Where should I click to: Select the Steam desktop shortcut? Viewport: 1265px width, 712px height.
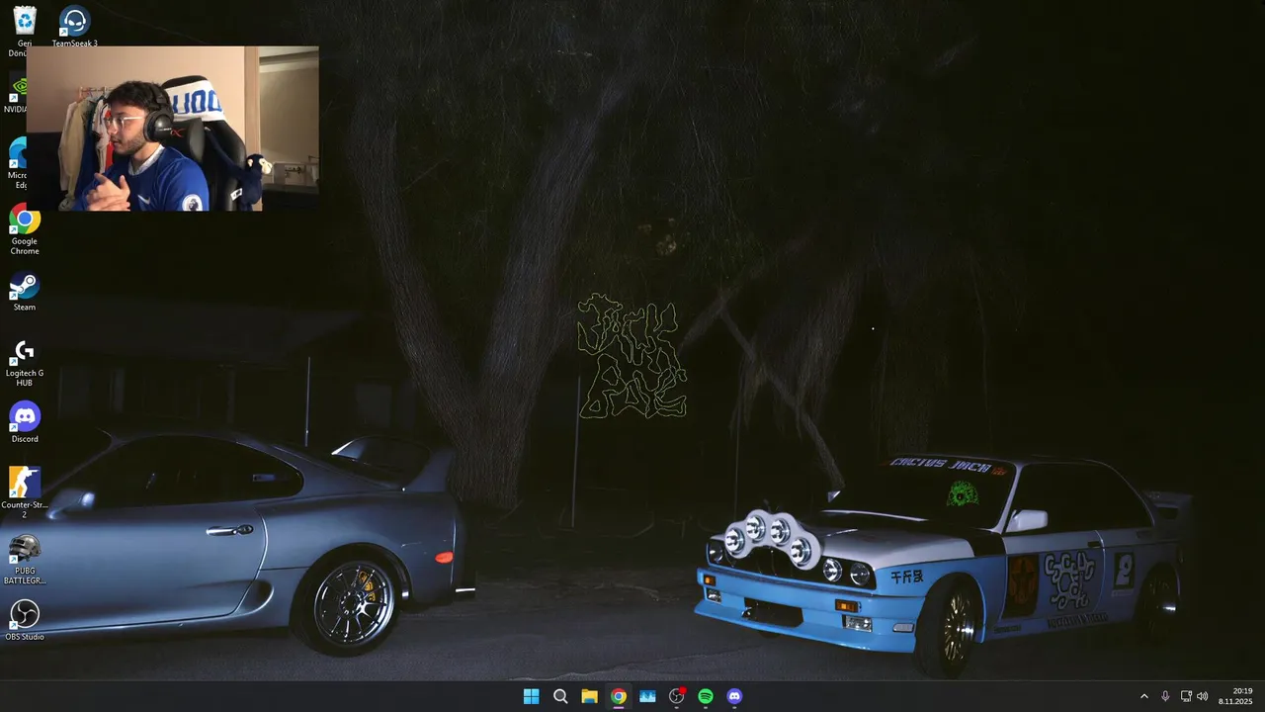click(x=25, y=292)
